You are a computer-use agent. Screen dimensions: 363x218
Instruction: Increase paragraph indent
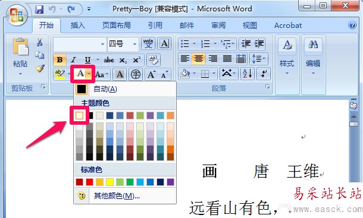[x=259, y=43]
